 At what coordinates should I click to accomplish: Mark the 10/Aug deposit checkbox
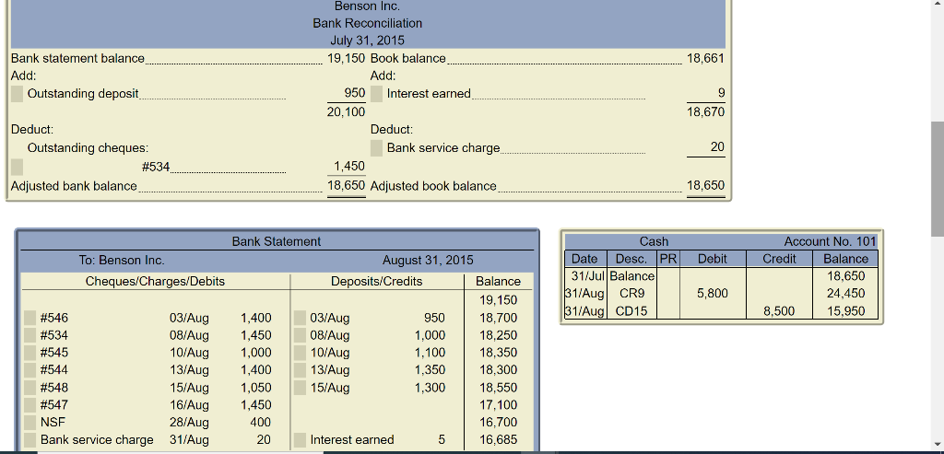tap(300, 353)
